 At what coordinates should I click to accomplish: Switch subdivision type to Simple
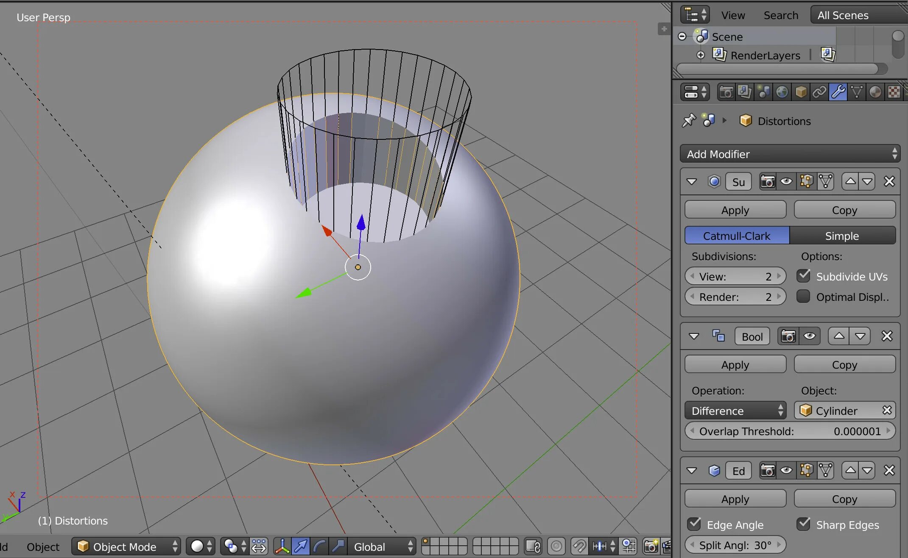pos(842,236)
